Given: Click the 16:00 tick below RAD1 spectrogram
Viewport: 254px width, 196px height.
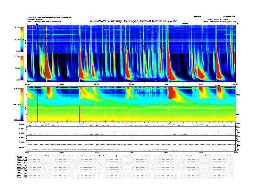Looking at the screenshot, I should [166, 84].
